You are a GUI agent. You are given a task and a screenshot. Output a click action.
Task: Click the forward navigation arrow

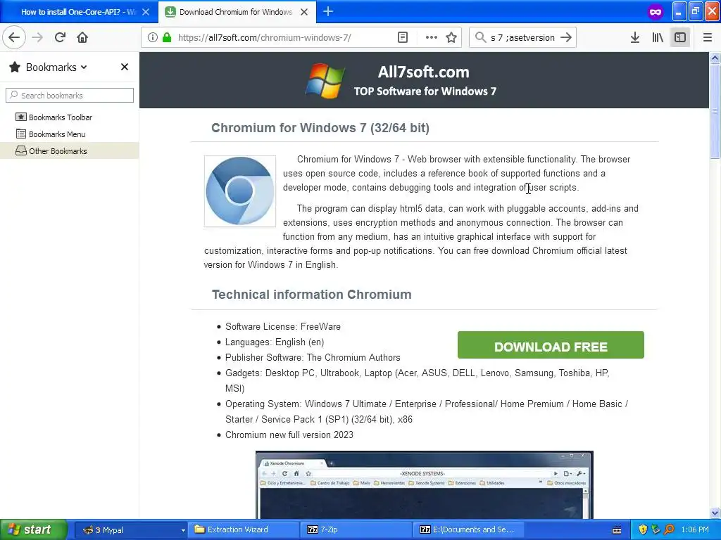click(x=38, y=37)
